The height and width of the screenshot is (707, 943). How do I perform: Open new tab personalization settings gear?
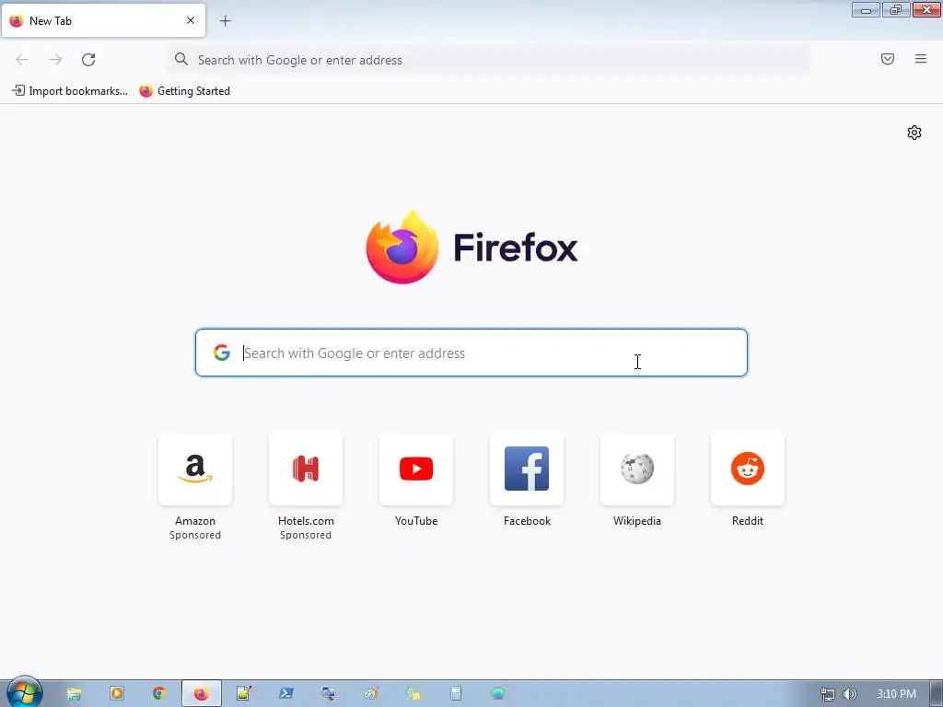(914, 133)
